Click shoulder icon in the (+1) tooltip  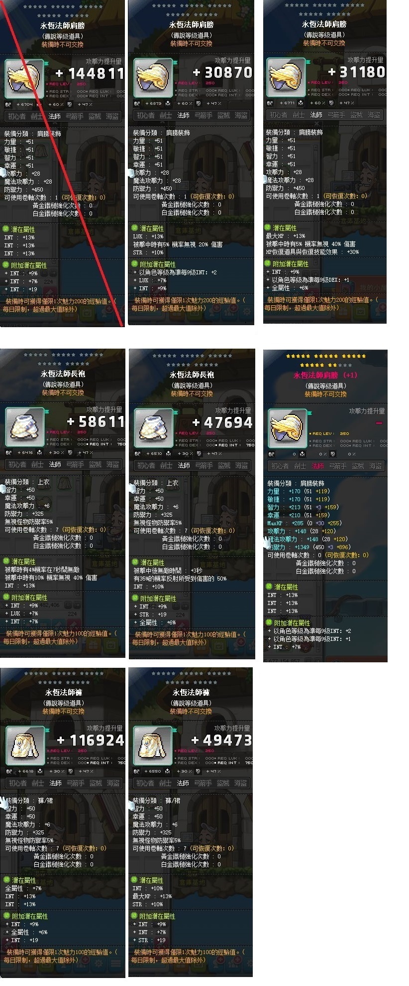coord(287,429)
